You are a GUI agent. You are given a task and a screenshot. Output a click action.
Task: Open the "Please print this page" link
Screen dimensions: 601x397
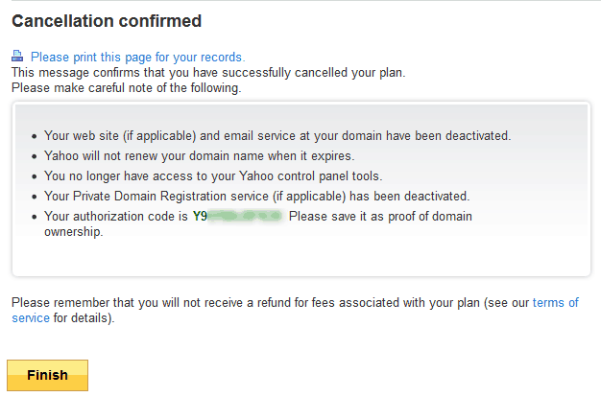(137, 58)
